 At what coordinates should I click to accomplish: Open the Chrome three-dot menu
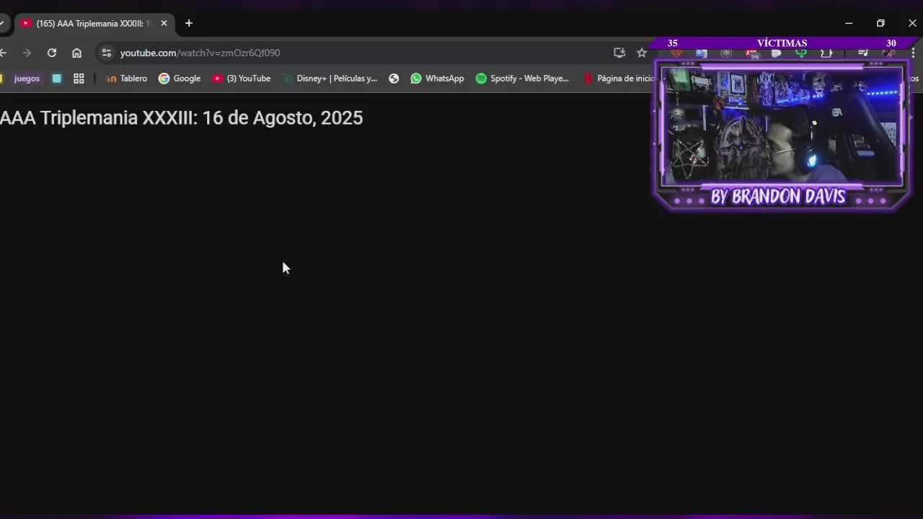coord(913,53)
